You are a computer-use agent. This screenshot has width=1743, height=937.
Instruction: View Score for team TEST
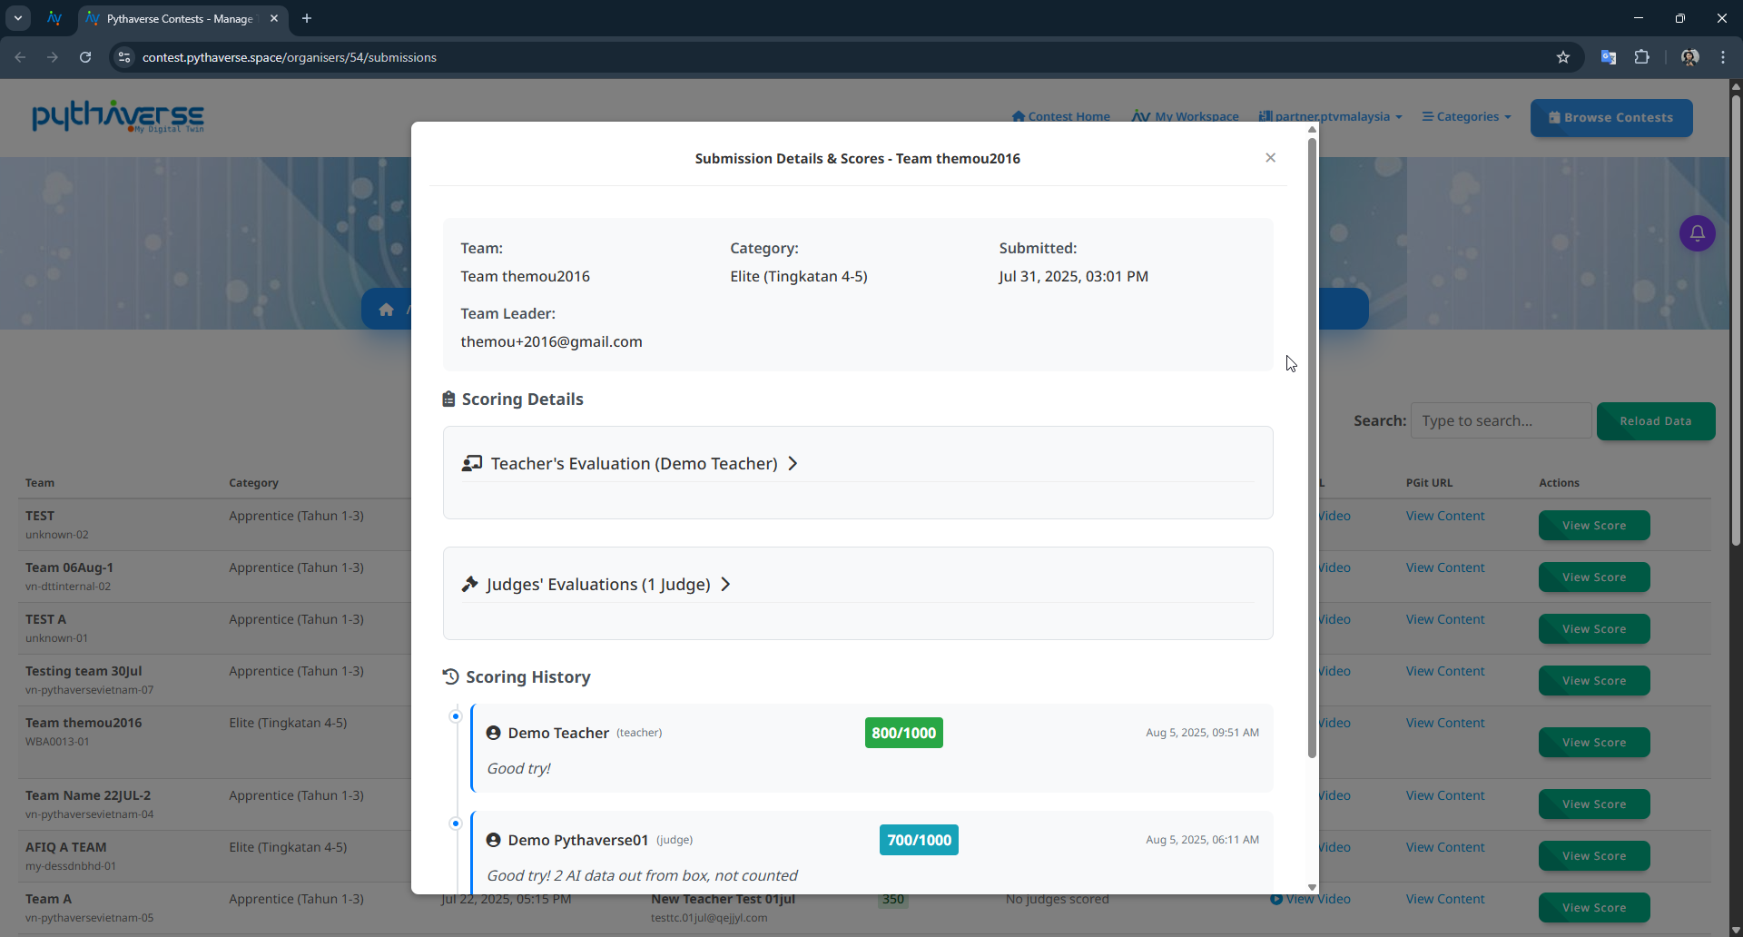tap(1594, 526)
